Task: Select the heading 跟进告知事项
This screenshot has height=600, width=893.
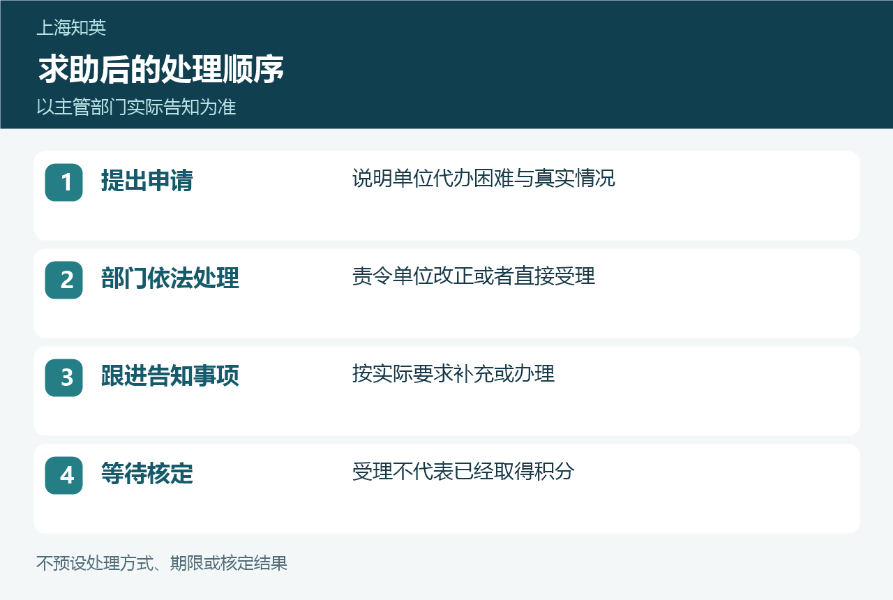Action: click(170, 376)
